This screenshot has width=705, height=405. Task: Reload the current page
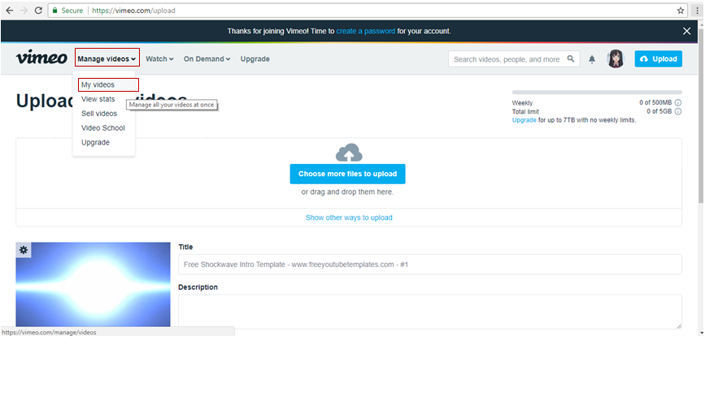39,11
